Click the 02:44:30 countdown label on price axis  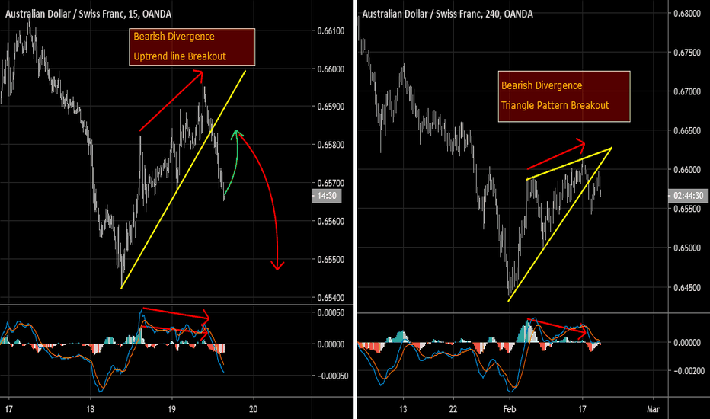[x=688, y=196]
